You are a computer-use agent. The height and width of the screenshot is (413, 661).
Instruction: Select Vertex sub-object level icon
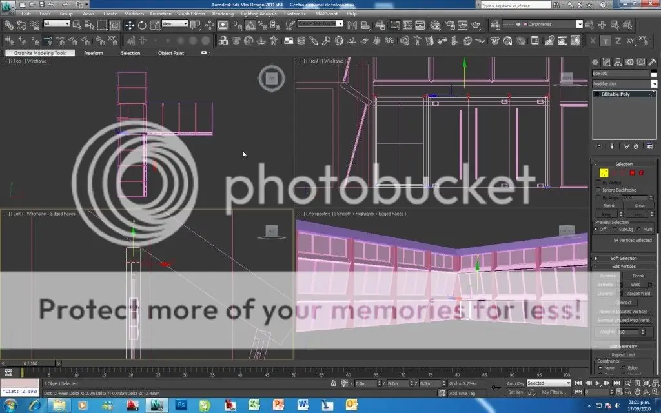pos(604,173)
